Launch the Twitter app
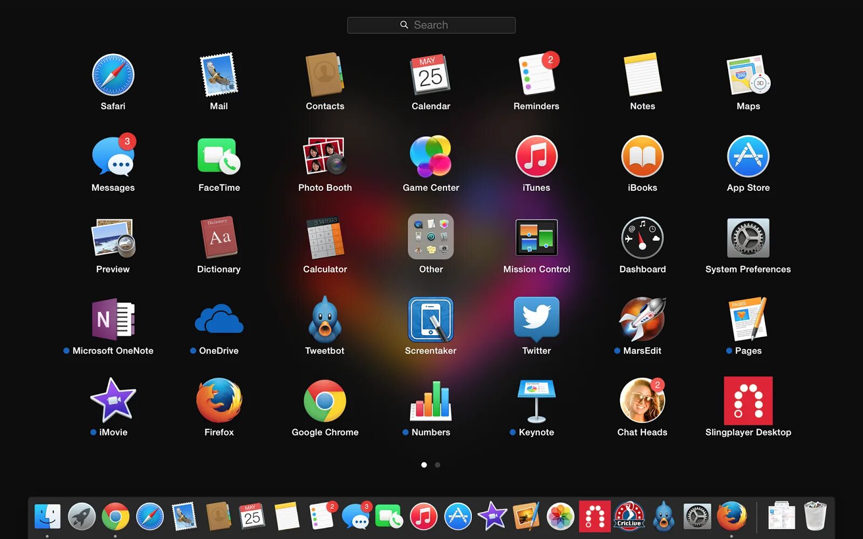863x539 pixels. [537, 319]
